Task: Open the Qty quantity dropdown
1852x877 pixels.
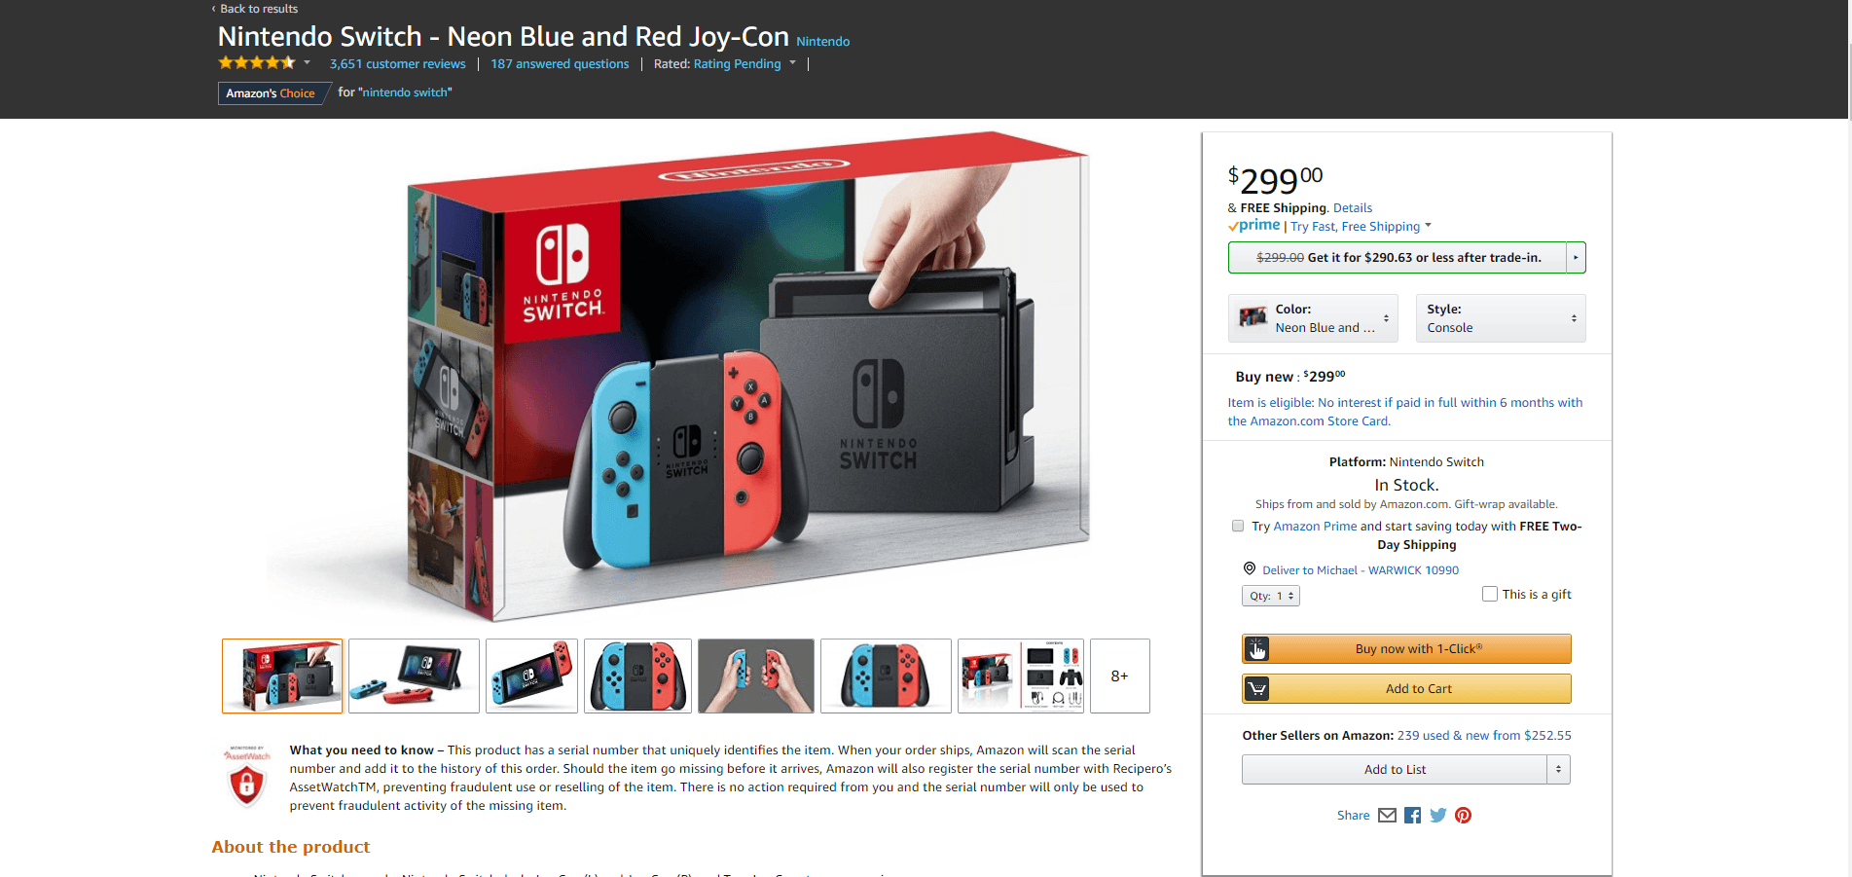Action: click(1270, 596)
